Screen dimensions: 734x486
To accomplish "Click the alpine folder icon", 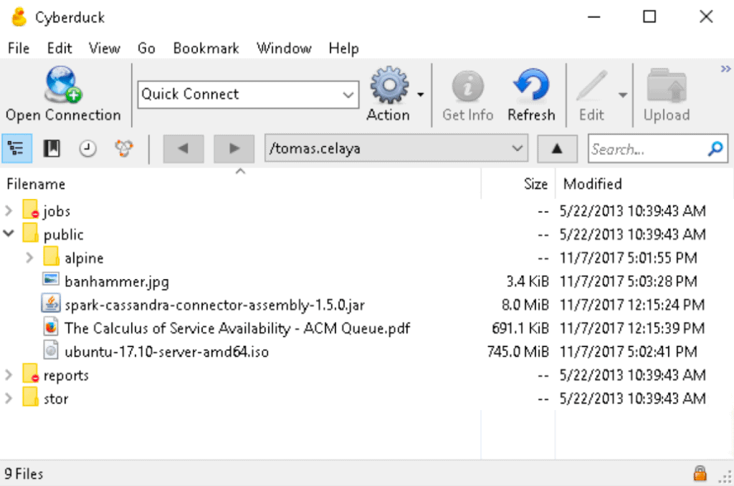I will tap(51, 256).
